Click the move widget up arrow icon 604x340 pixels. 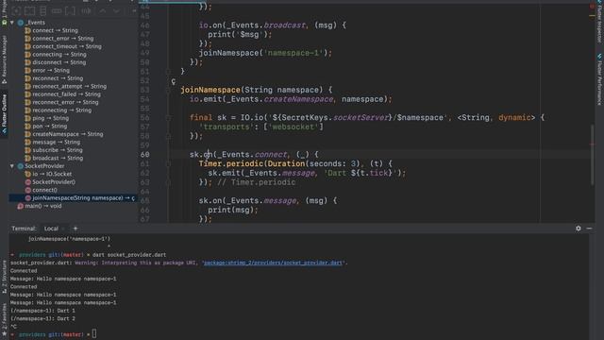click(x=103, y=11)
